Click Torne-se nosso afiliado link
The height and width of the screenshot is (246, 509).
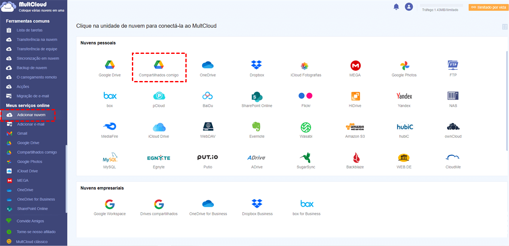pos(36,232)
